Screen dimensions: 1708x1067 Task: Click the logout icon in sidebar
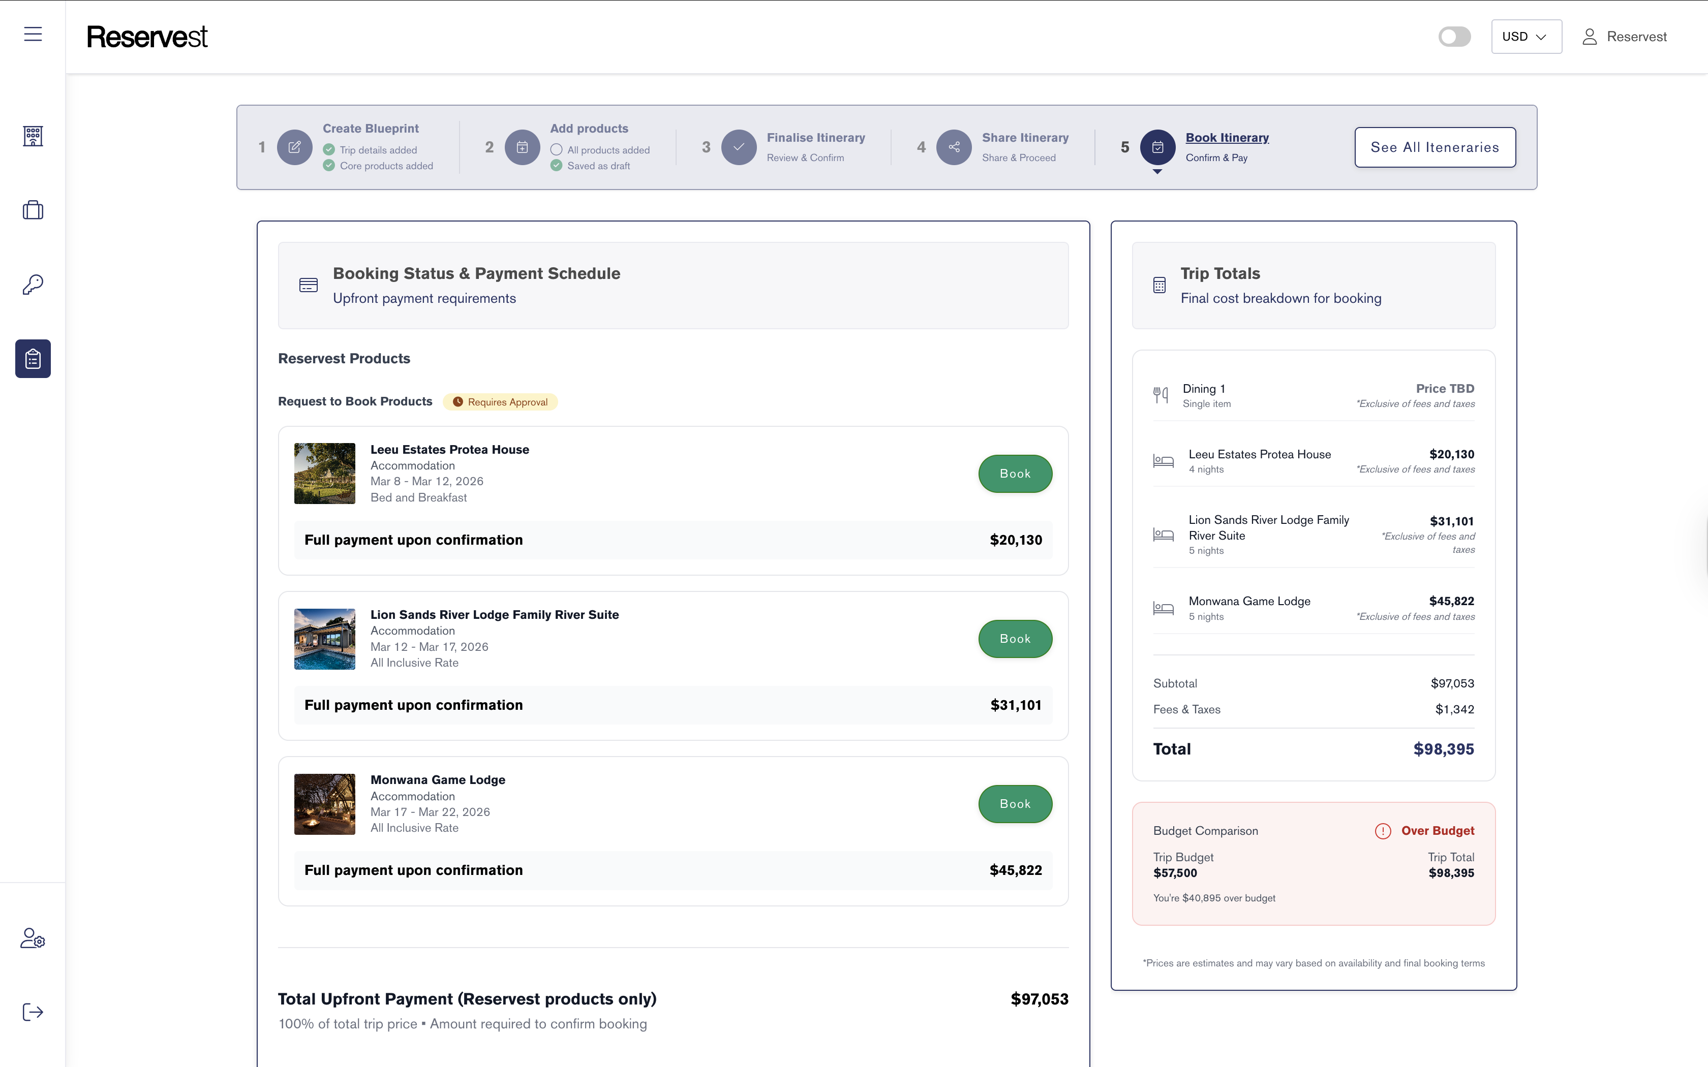(33, 1012)
